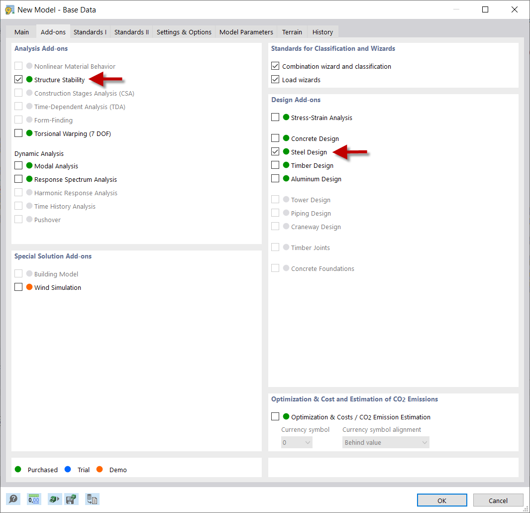Screen dimensions: 530x513
Task: Enable Optimization & Costs / CO2 Emission Estimation
Action: [275, 416]
